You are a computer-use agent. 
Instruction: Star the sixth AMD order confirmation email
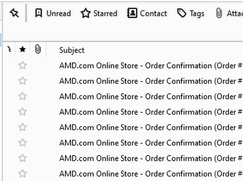pyautogui.click(x=23, y=143)
